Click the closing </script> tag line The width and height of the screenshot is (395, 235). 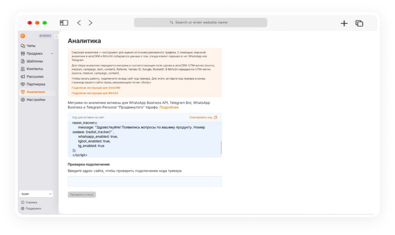click(x=80, y=155)
